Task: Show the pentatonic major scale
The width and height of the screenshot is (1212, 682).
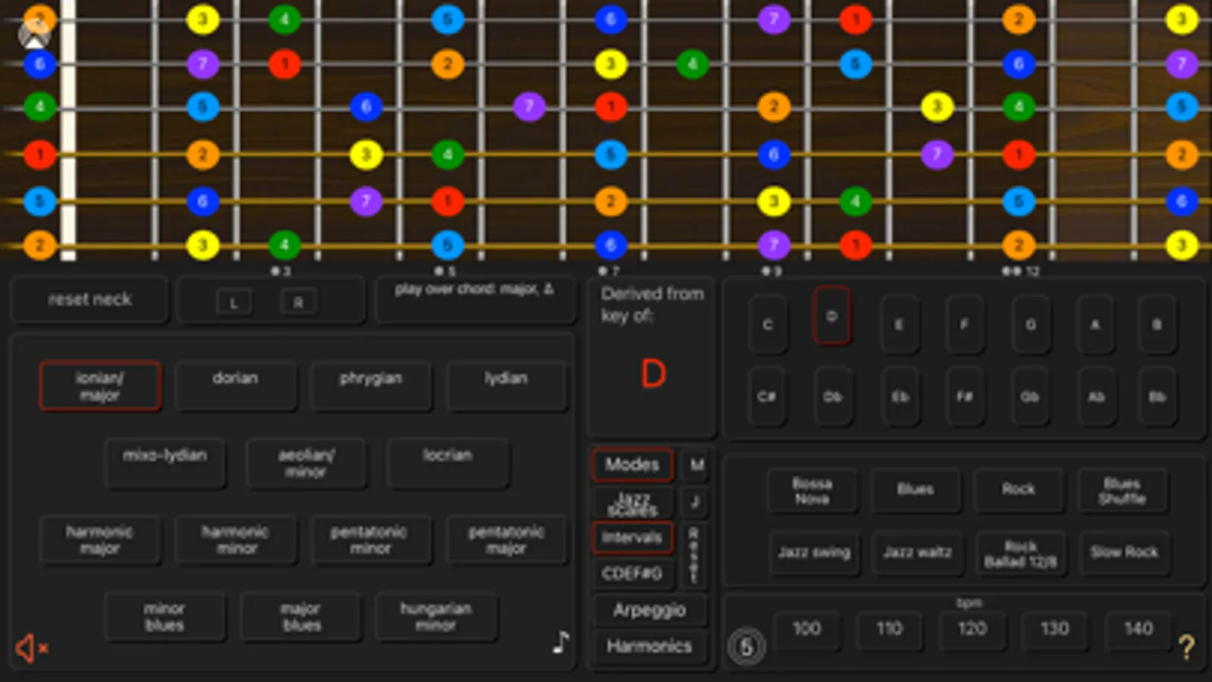Action: pos(506,540)
